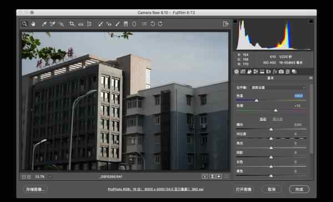Toggle shadow clipping warning on histogram

point(235,21)
